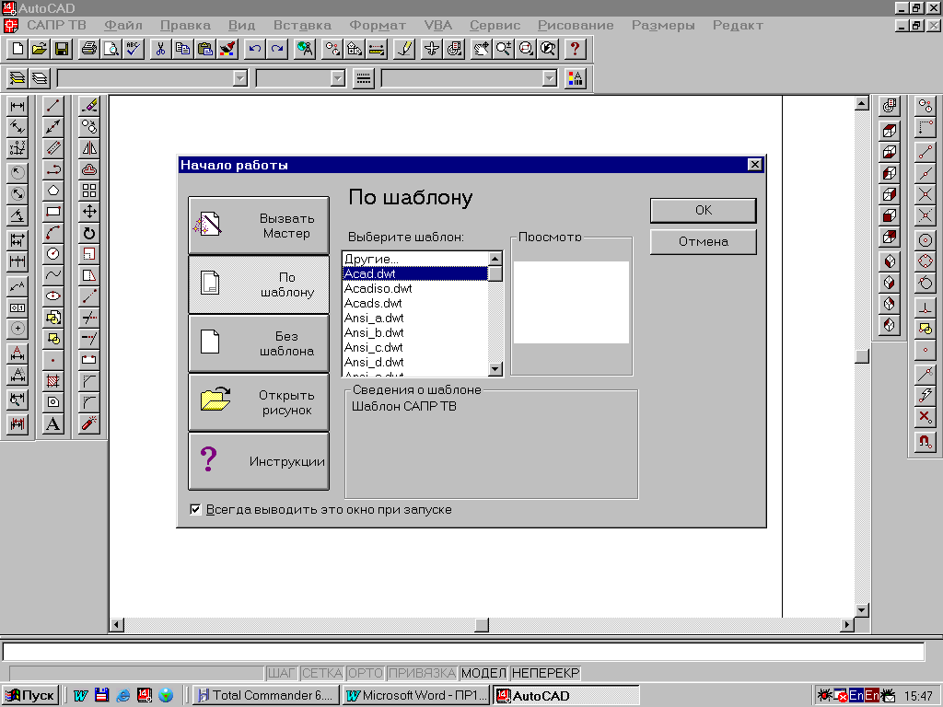The width and height of the screenshot is (943, 707).
Task: Select the Linear Dimension tool
Action: pyautogui.click(x=17, y=106)
